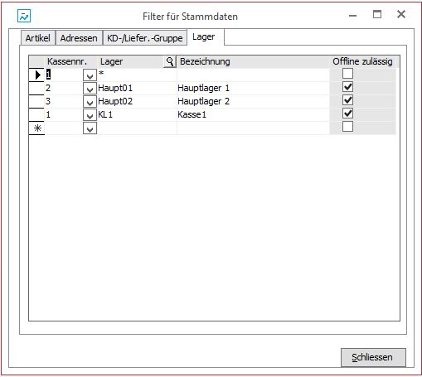Select the row header of Haupt02 row
The height and width of the screenshot is (377, 422).
pos(36,102)
